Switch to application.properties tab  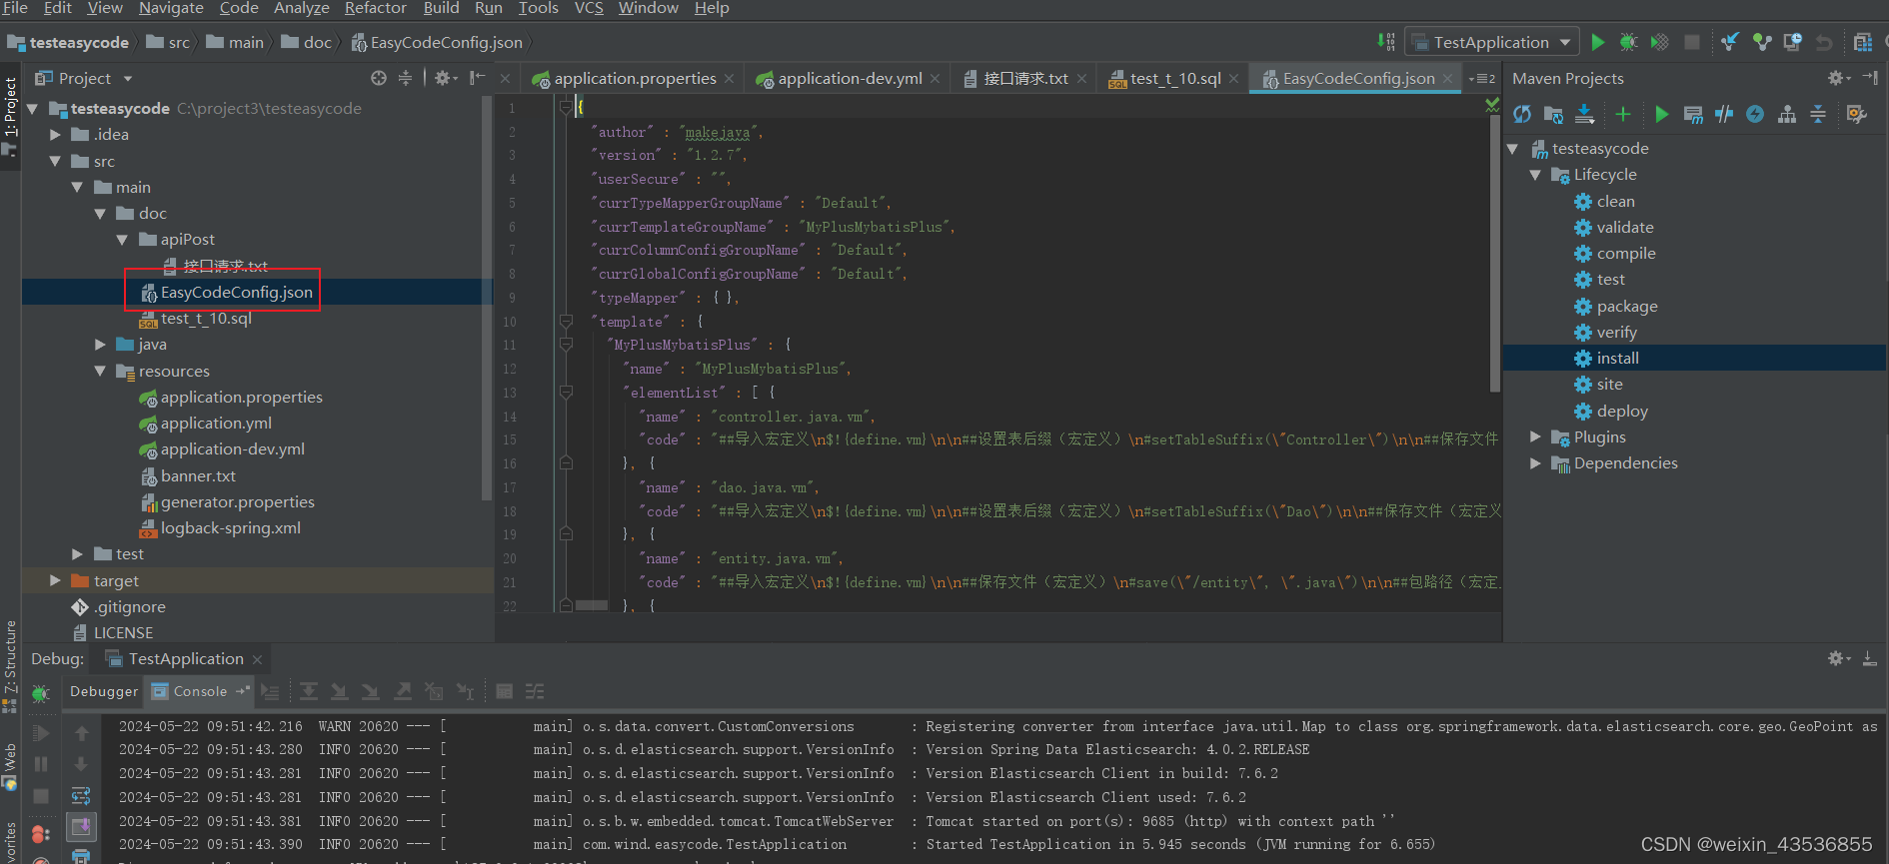pyautogui.click(x=635, y=78)
